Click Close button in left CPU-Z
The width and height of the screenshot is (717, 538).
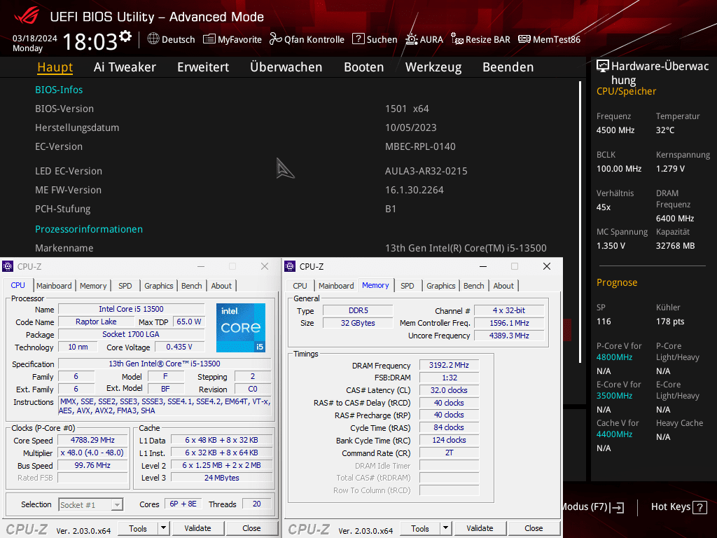point(251,528)
